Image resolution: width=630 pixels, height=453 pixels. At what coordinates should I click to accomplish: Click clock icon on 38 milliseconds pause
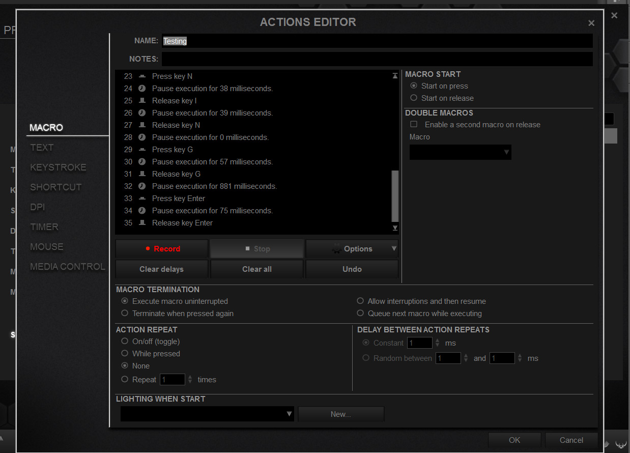(142, 89)
